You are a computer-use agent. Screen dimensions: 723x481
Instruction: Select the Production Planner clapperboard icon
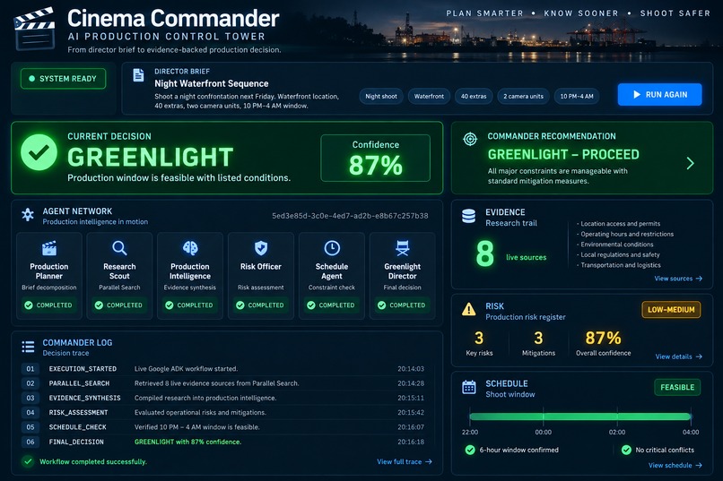48,248
